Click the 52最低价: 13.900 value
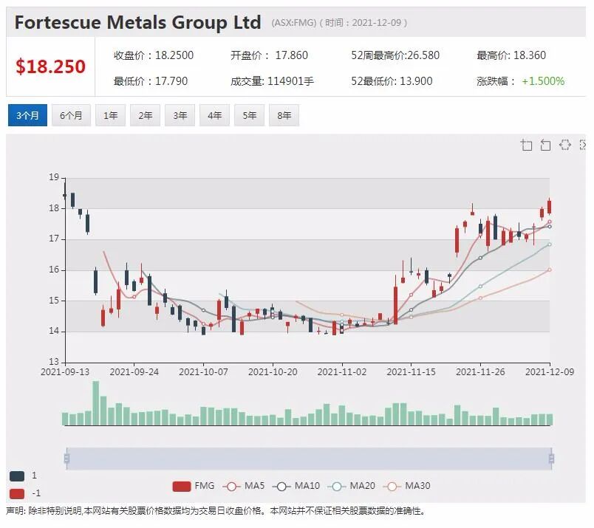Image resolution: width=594 pixels, height=528 pixels. click(x=392, y=81)
